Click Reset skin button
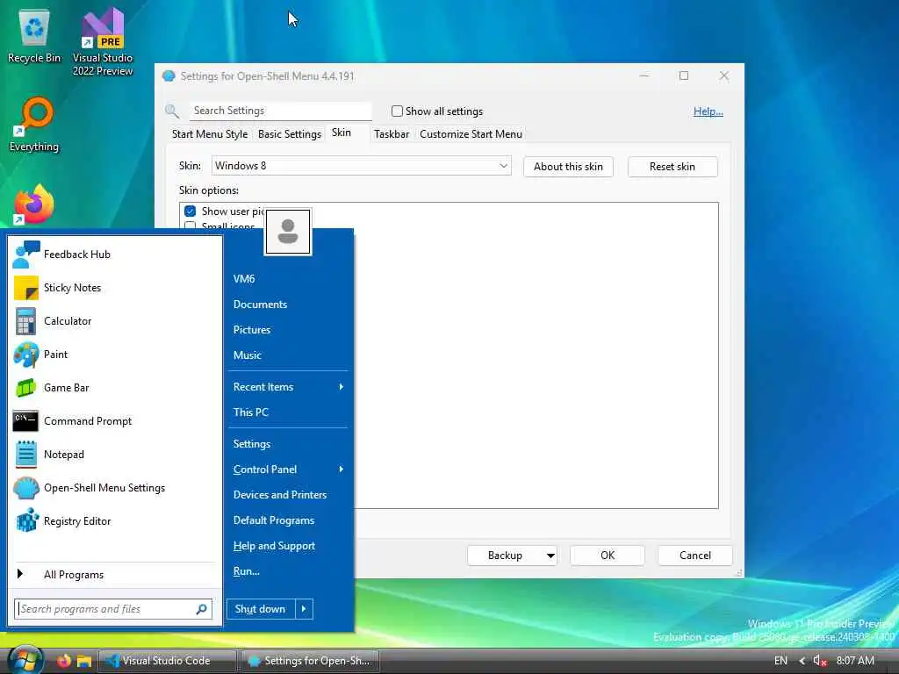 672,167
